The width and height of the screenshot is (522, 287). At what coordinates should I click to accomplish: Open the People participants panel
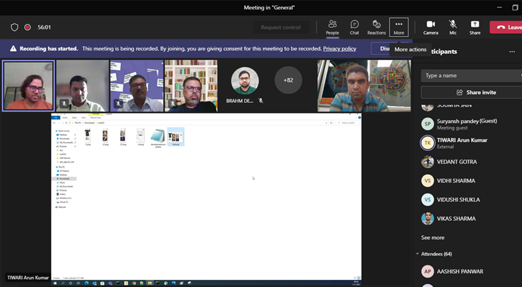point(333,27)
